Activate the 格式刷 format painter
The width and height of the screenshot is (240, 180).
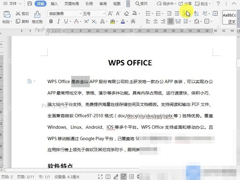[x=37, y=17]
